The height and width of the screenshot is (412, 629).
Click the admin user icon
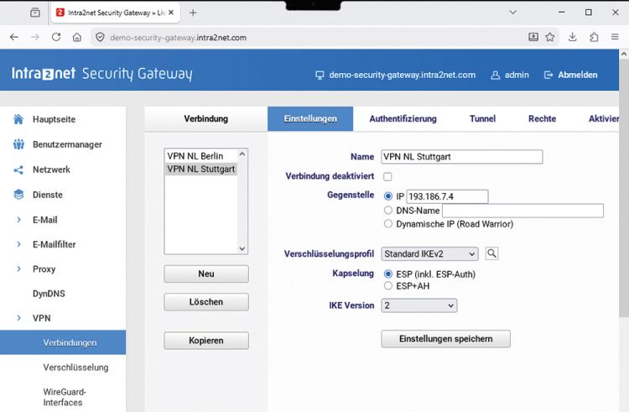tap(496, 75)
